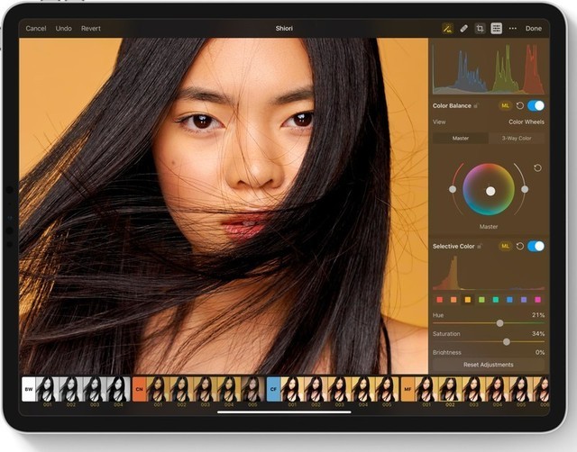Viewport: 577px width, 452px height.
Task: Select the retouch brush tool in top toolbar
Action: 463,29
